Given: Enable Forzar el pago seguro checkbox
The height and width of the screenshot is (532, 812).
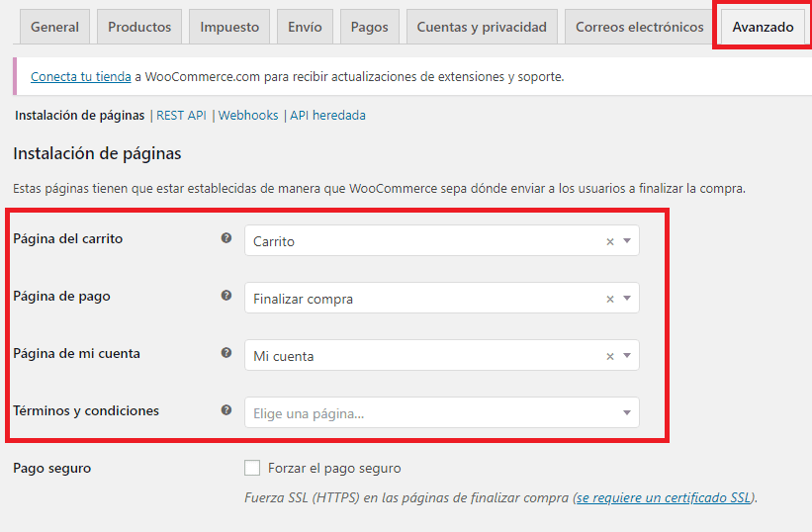Looking at the screenshot, I should pyautogui.click(x=252, y=468).
